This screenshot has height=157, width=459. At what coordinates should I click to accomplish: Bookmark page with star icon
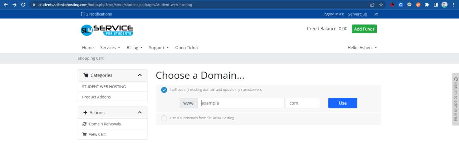point(381,5)
